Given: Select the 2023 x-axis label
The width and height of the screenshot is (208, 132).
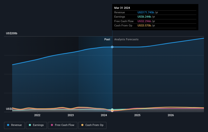Looking at the screenshot, I should pyautogui.click(x=71, y=115).
